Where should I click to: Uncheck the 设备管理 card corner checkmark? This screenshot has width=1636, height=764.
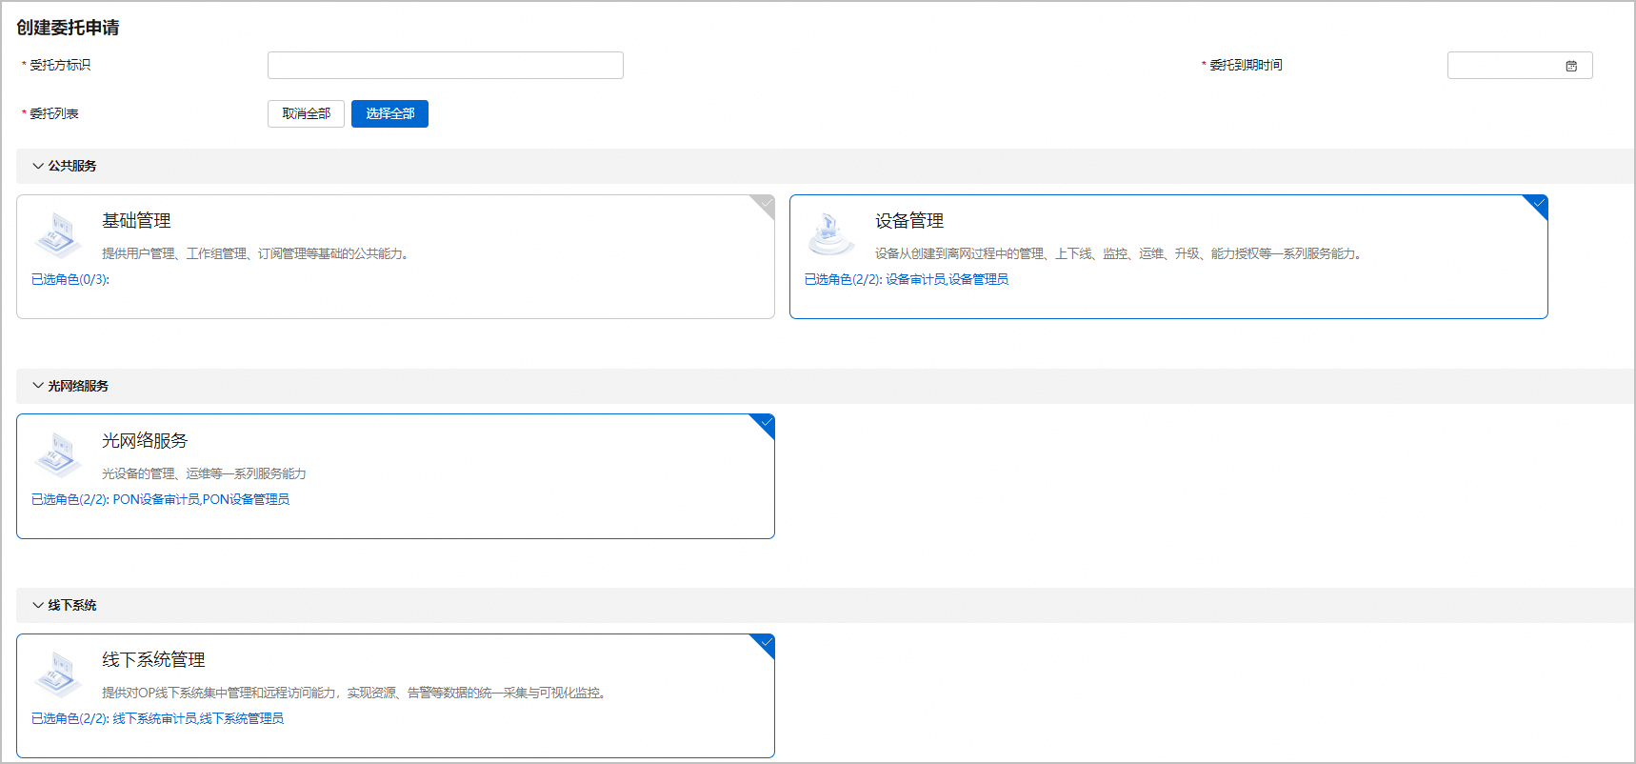point(1538,205)
